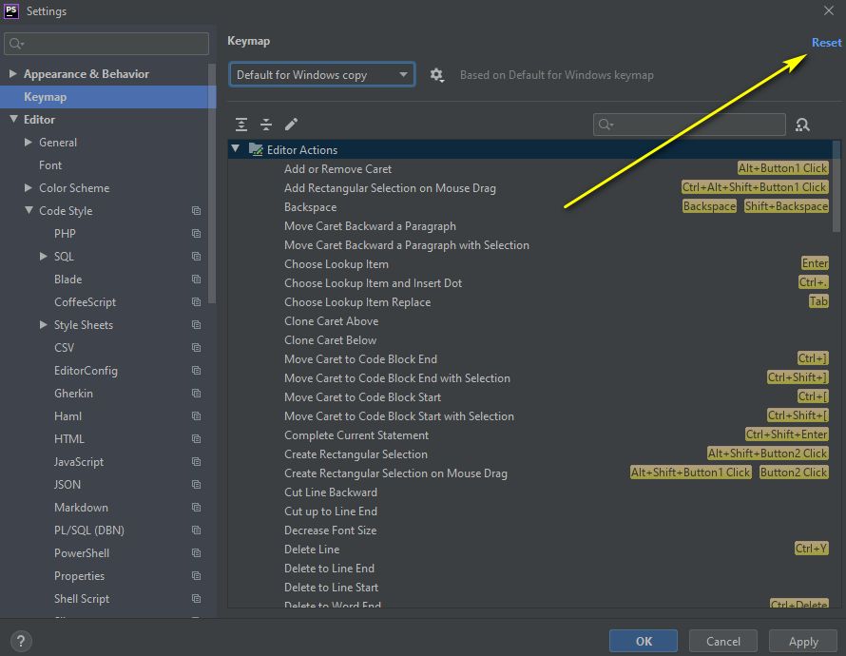Collapse the Code Style node arrow

click(29, 210)
